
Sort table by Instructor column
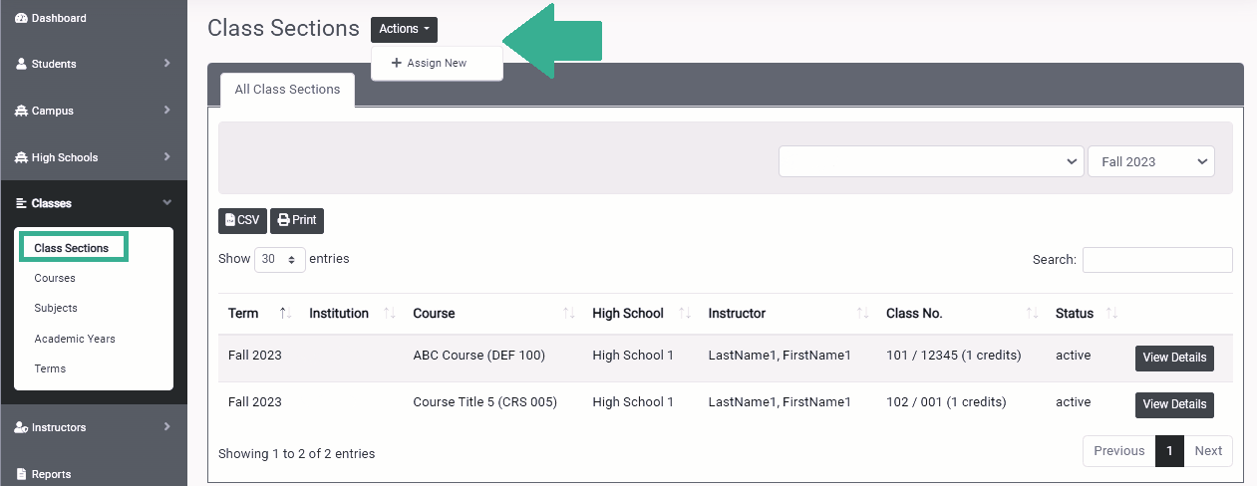tap(787, 313)
